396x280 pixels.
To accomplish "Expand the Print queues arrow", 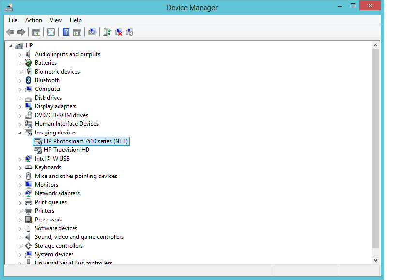I will coord(20,203).
